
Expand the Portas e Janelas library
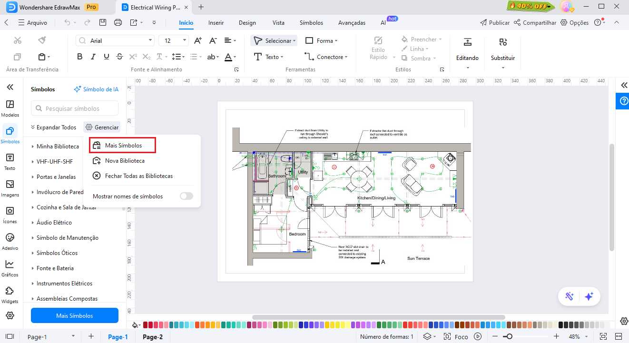coord(56,177)
